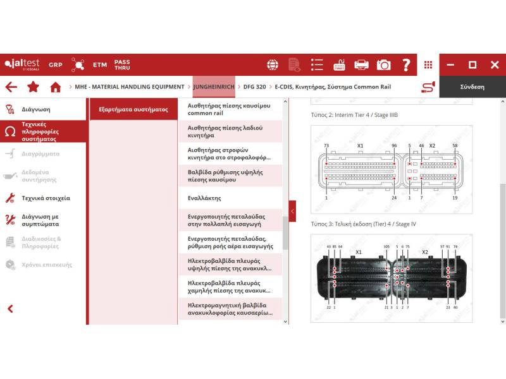Select Εναλλάκτης in the component list
Screen dimensions: 506x379
(x=204, y=198)
